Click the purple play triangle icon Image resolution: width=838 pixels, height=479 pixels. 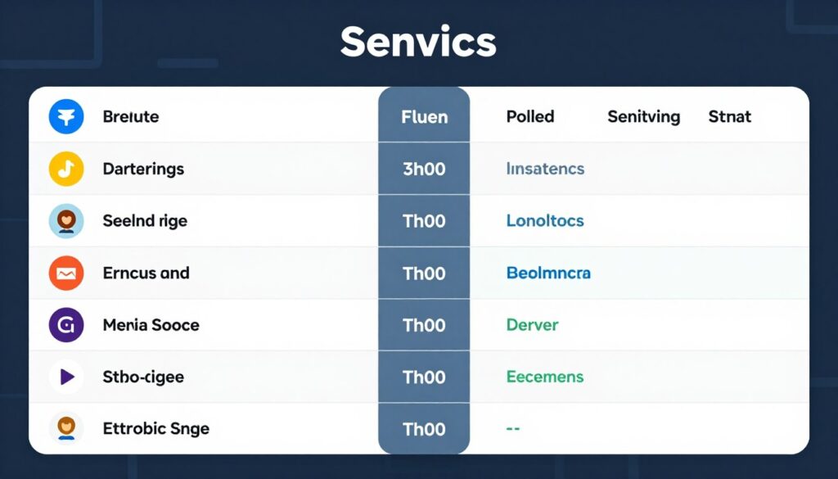(66, 377)
